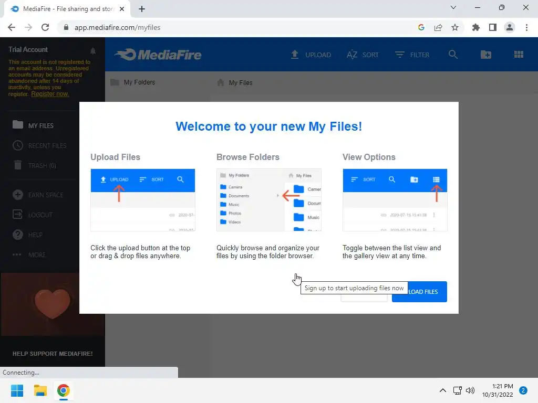
Task: Click the View Options tutorial image
Action: (x=395, y=200)
